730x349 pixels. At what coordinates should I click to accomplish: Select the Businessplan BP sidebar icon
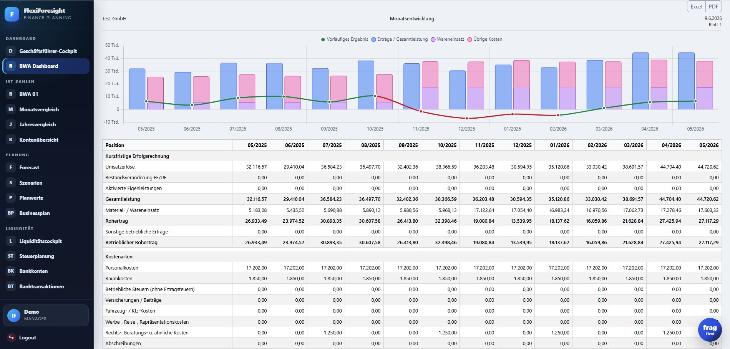pyautogui.click(x=11, y=213)
